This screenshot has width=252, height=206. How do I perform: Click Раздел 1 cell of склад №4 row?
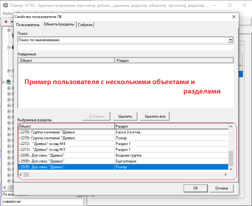click(171, 144)
